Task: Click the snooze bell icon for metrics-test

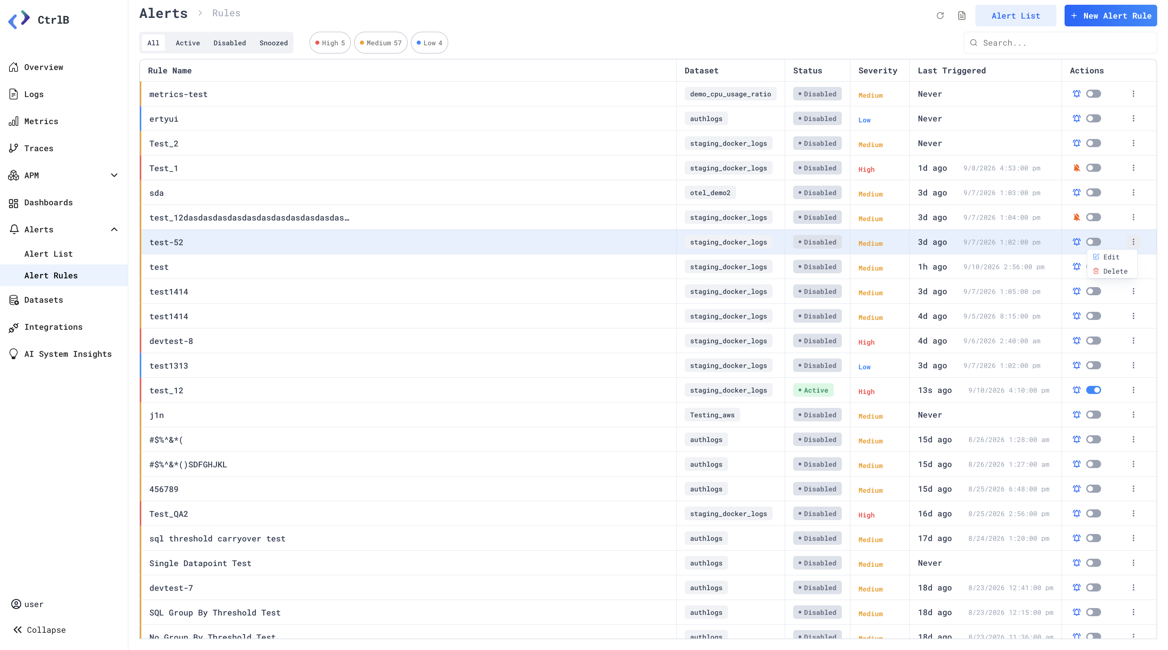Action: [1076, 94]
